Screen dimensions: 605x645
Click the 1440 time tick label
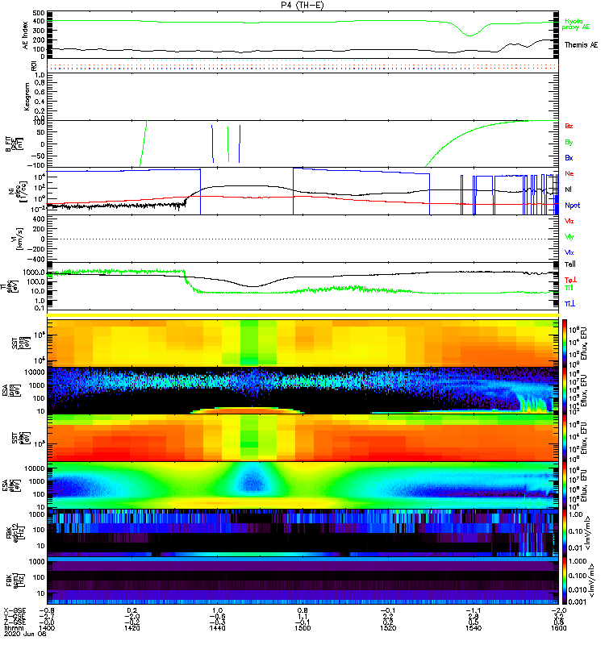[217, 628]
